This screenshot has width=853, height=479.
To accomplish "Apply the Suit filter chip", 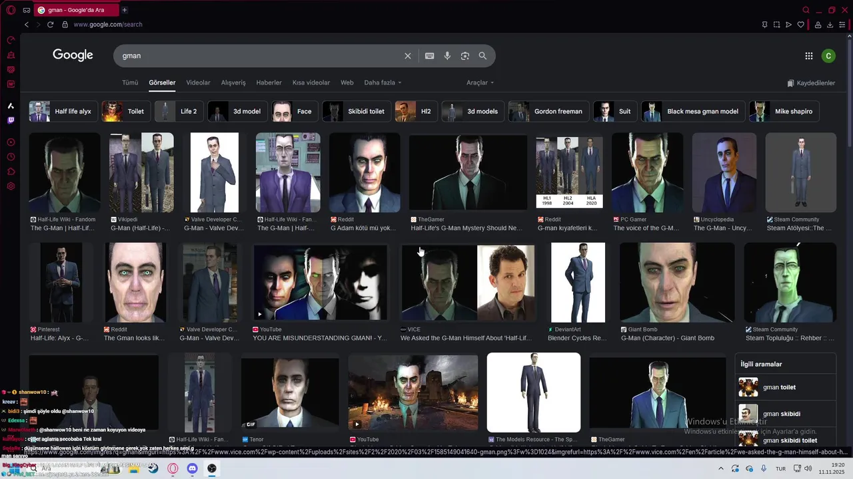I will point(615,111).
